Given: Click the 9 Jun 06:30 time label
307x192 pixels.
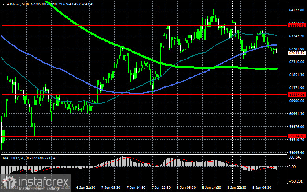Looking at the screenshot, I should click(262, 188).
